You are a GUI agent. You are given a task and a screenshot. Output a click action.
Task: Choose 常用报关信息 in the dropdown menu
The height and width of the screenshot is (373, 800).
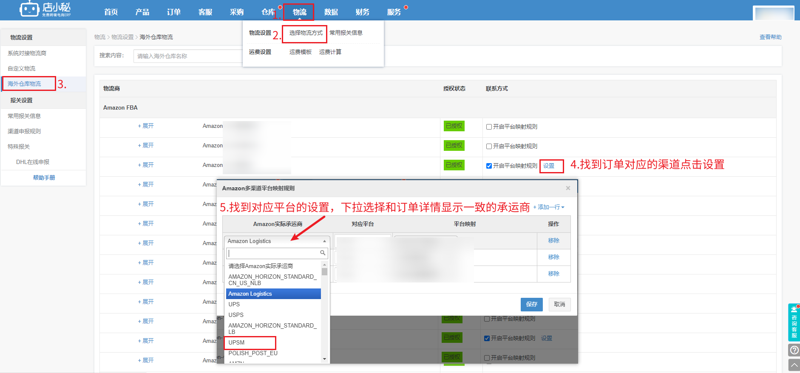point(346,33)
